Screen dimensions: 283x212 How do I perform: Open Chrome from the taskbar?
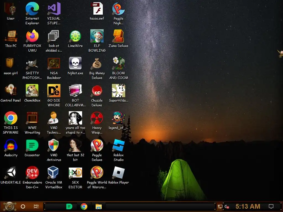[x=84, y=206]
